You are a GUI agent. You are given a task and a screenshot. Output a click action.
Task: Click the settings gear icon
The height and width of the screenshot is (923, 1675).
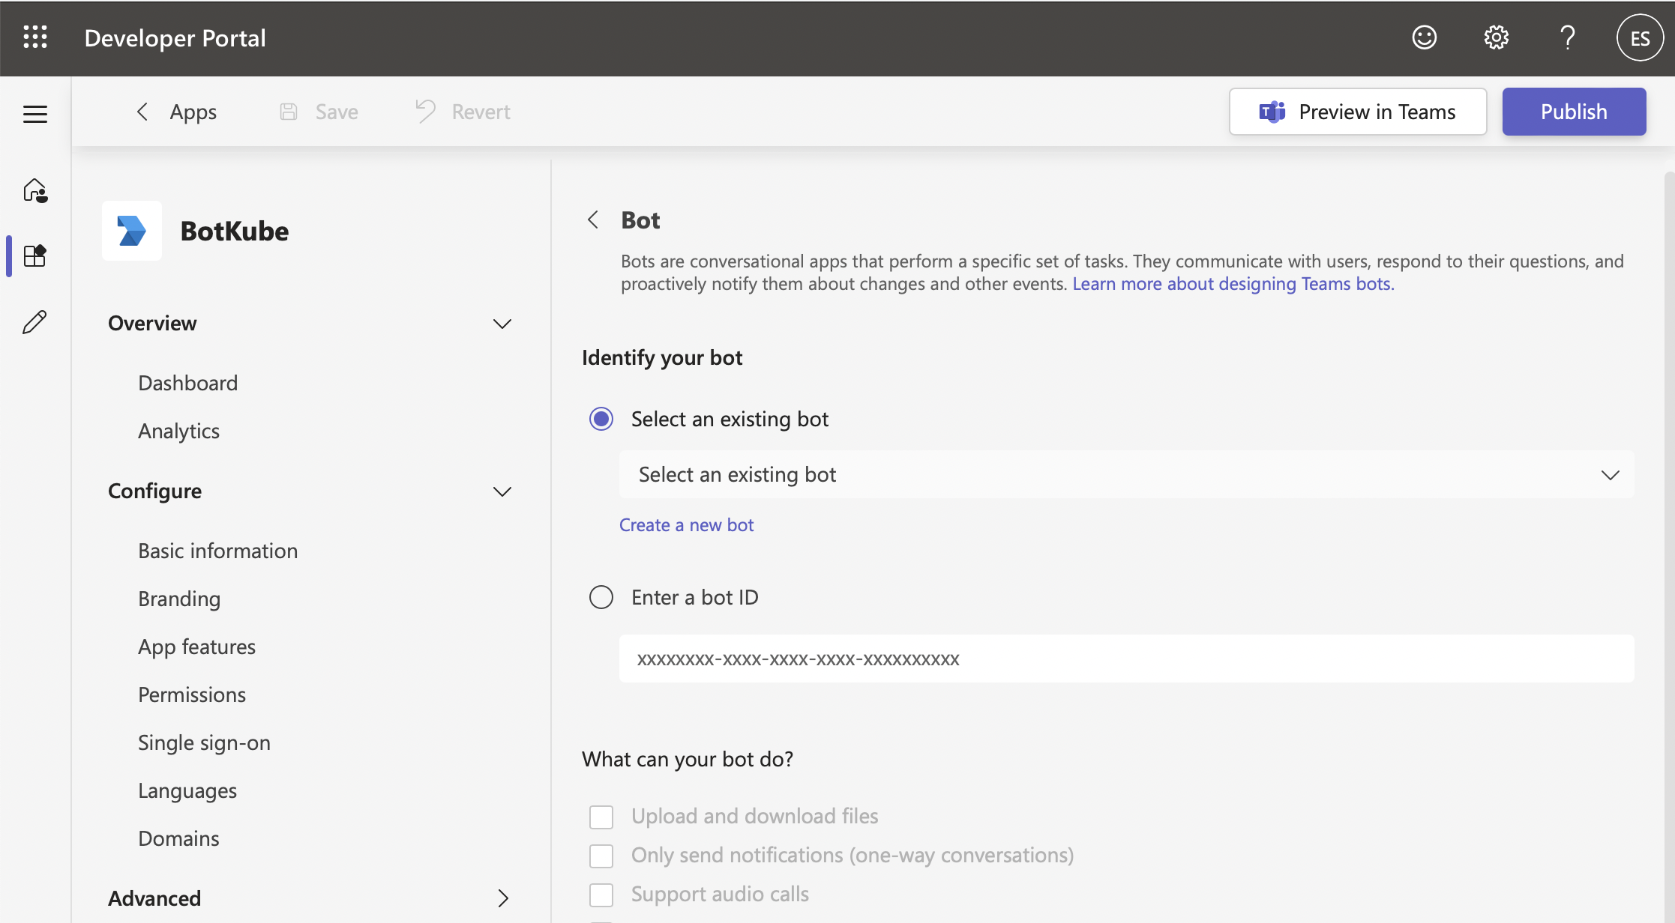point(1497,37)
